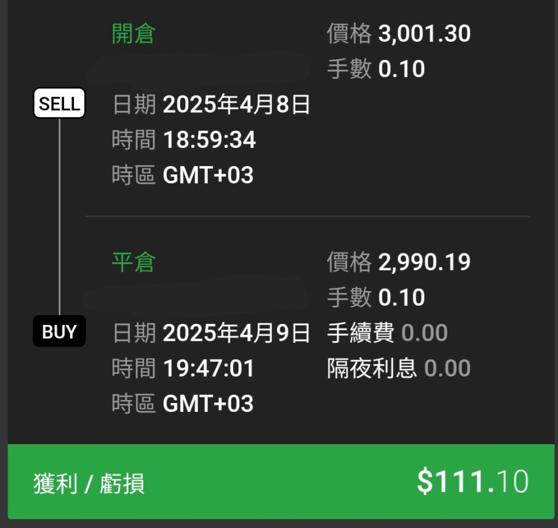
Task: Click the opening time 18:59:34
Action: [209, 140]
